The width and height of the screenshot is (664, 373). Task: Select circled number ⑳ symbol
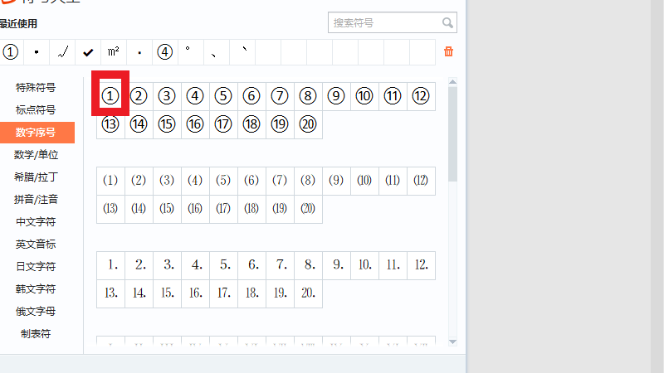(308, 124)
